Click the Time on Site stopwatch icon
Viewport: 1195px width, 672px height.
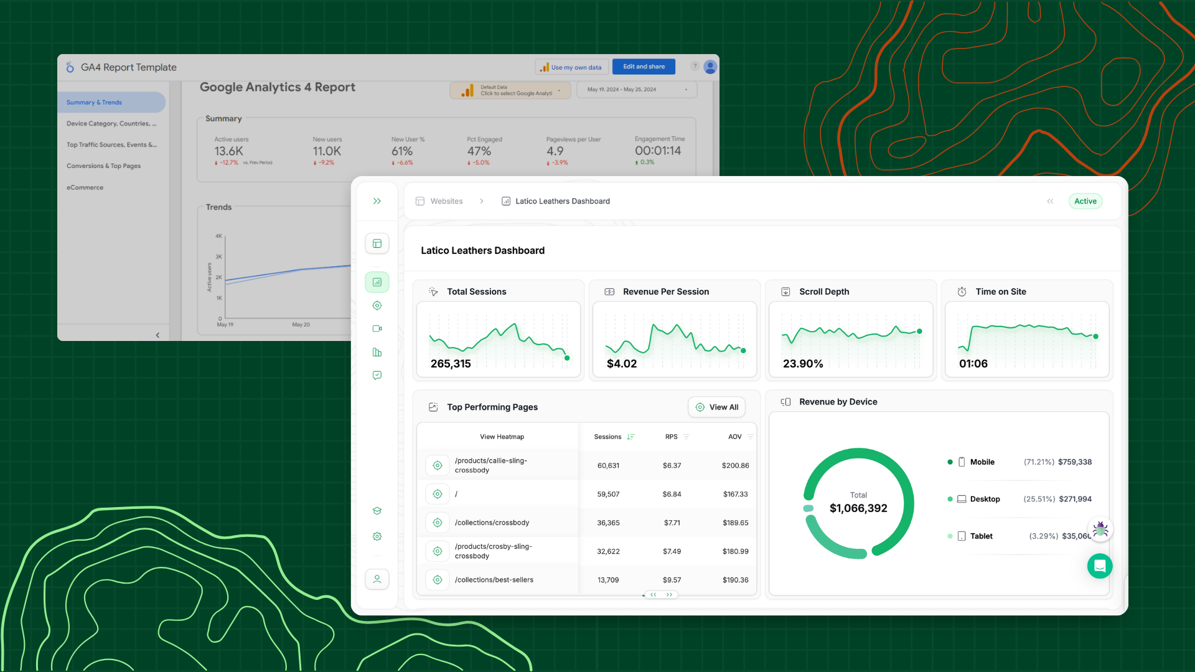point(962,292)
